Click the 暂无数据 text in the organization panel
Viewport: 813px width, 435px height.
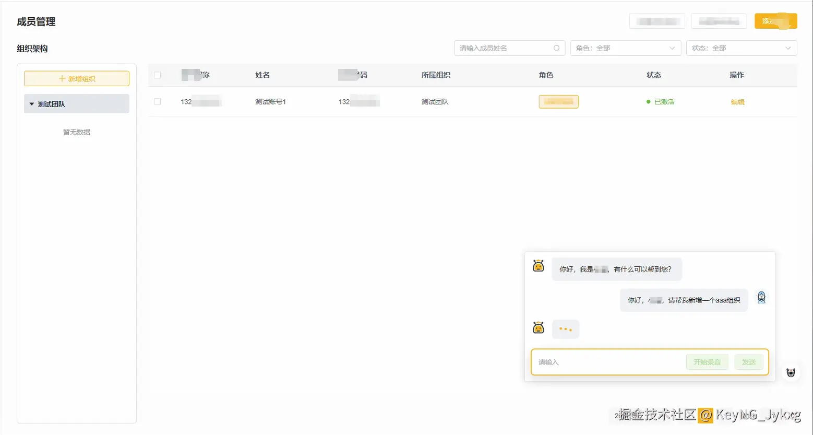click(x=77, y=132)
